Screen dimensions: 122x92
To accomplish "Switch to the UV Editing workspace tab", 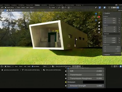I will pyautogui.click(x=21, y=5).
